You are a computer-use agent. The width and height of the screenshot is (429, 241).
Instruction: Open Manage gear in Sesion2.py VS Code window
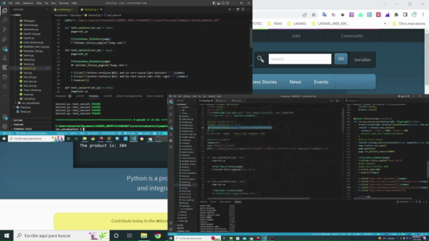(x=5, y=127)
